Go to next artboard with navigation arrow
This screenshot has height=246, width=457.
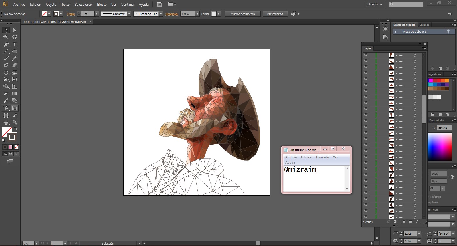click(71, 243)
